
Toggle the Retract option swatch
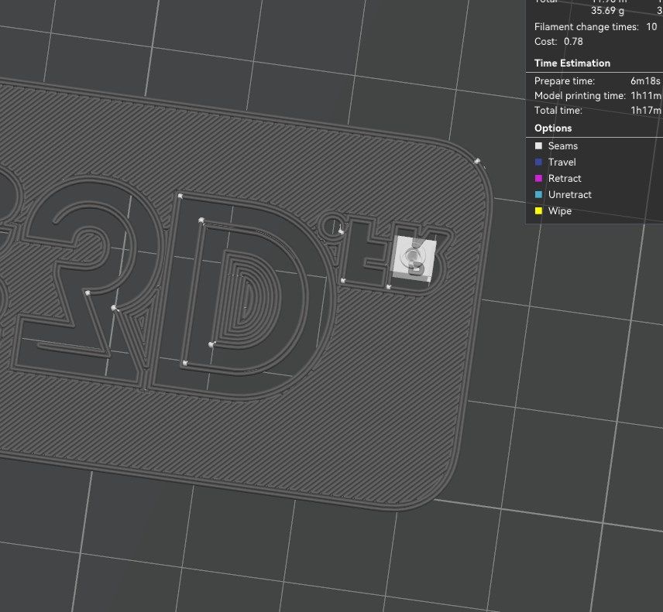click(538, 178)
